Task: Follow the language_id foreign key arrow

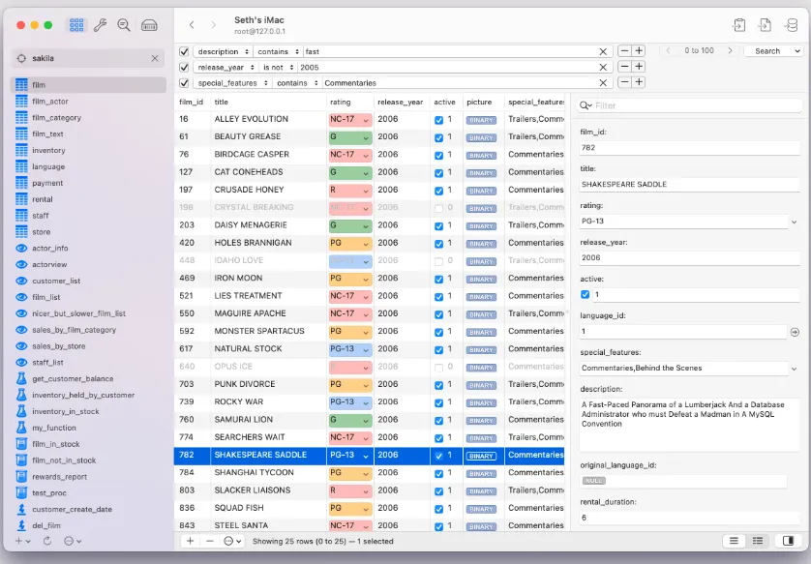Action: click(795, 332)
